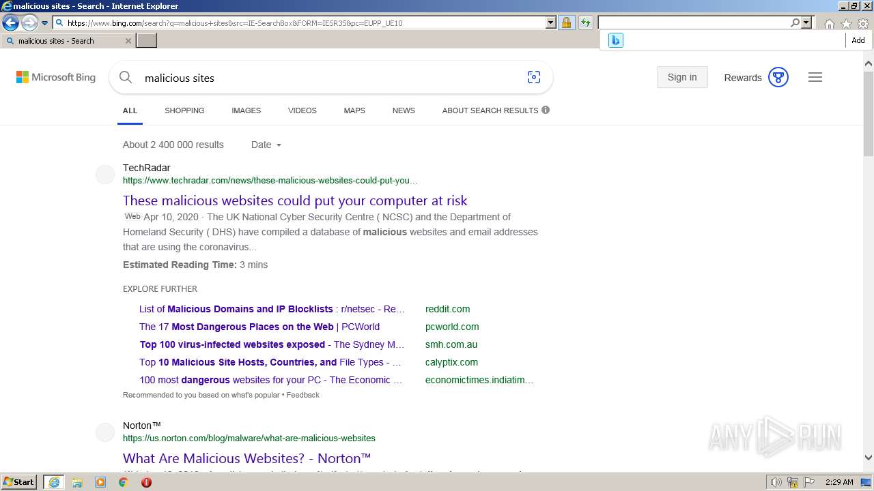Open the techradar.com URL link
The width and height of the screenshot is (874, 491).
pos(270,181)
